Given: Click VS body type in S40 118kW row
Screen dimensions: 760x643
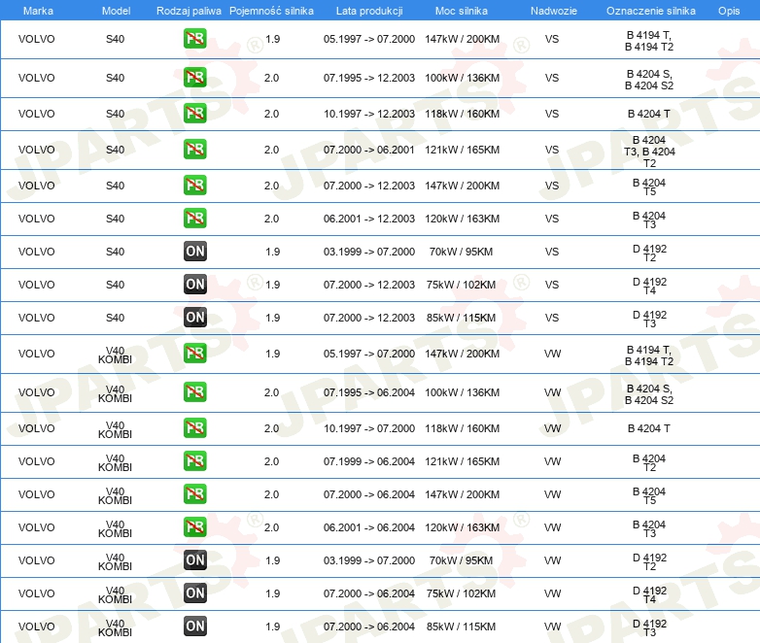Looking at the screenshot, I should pos(552,114).
